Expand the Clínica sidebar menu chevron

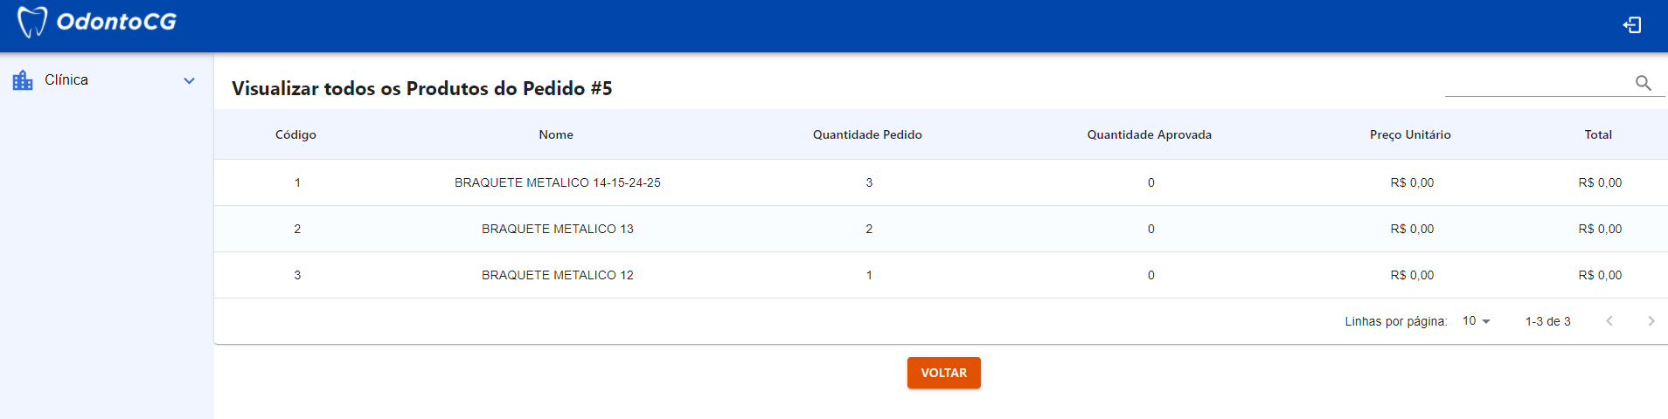[x=189, y=80]
